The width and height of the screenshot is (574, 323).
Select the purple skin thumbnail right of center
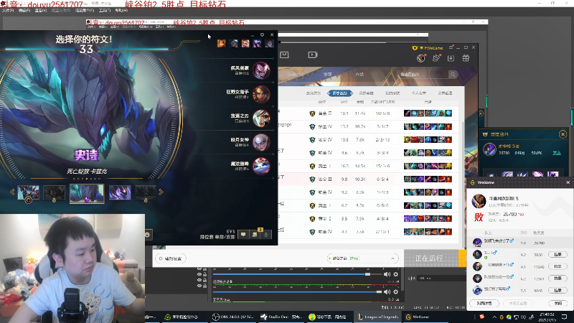pyautogui.click(x=120, y=192)
